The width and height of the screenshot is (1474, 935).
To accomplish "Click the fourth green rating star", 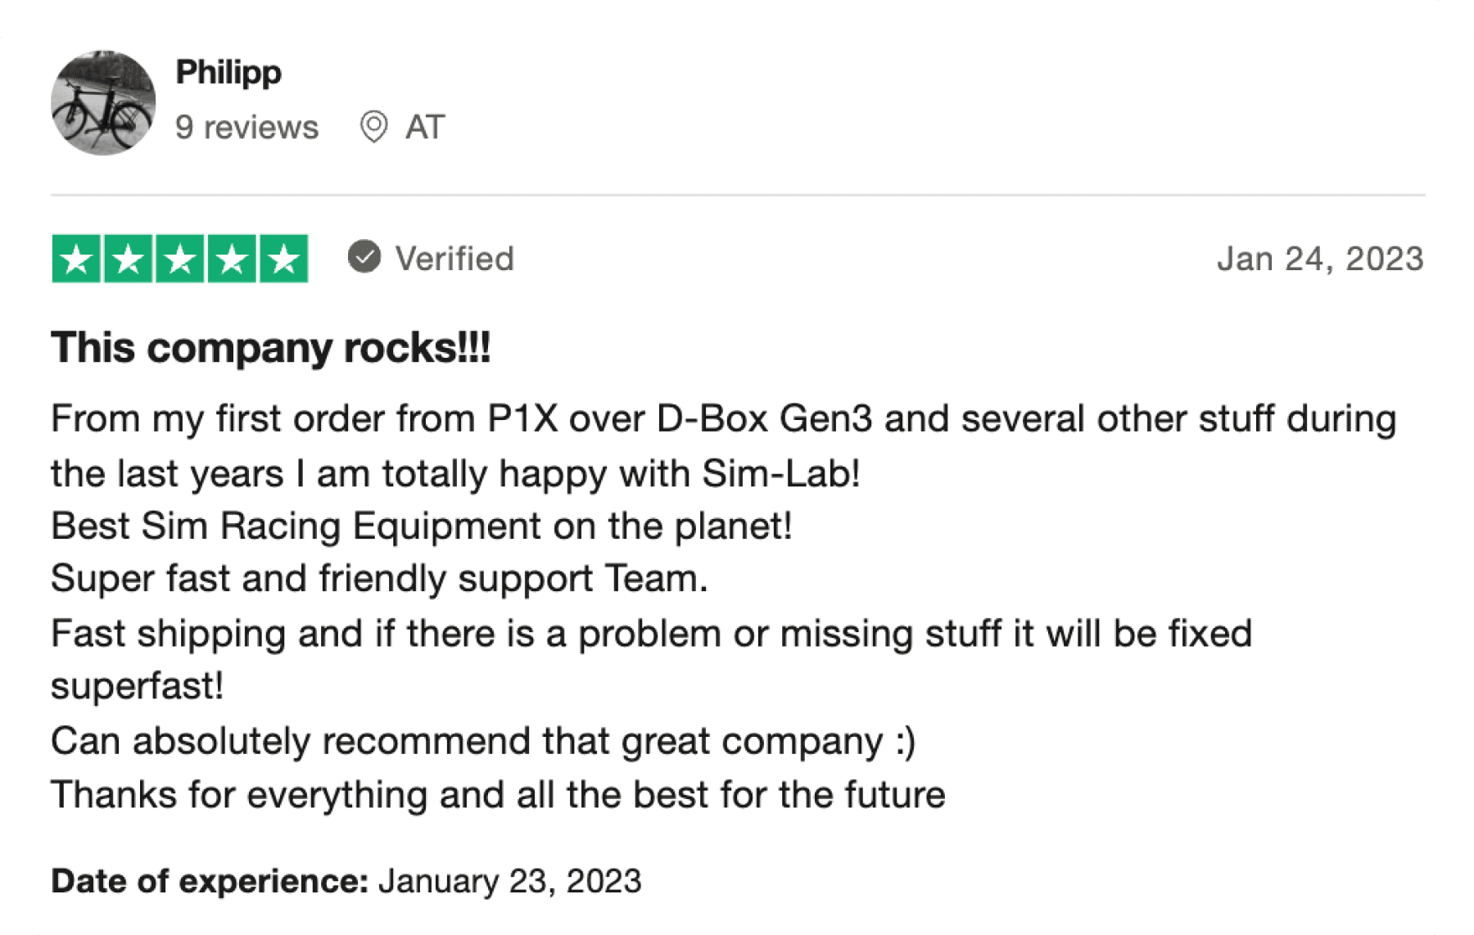I will tap(232, 259).
